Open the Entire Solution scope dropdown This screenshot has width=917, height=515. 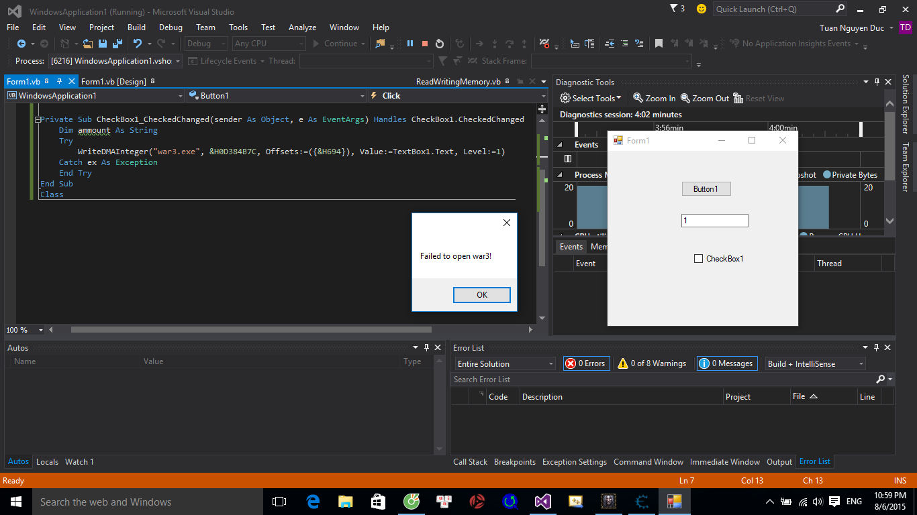(x=505, y=363)
